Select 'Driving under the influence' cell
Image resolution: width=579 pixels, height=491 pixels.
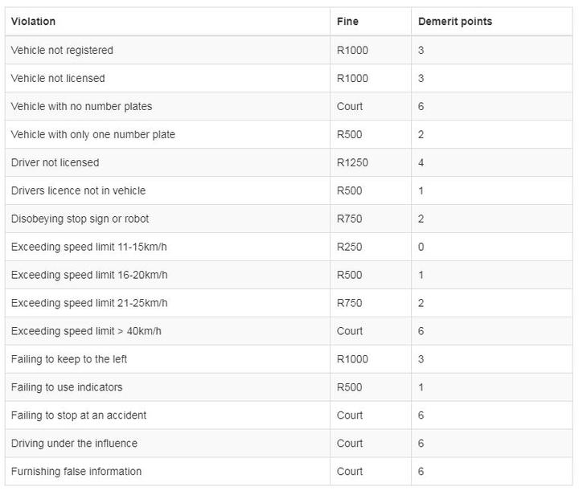click(74, 444)
